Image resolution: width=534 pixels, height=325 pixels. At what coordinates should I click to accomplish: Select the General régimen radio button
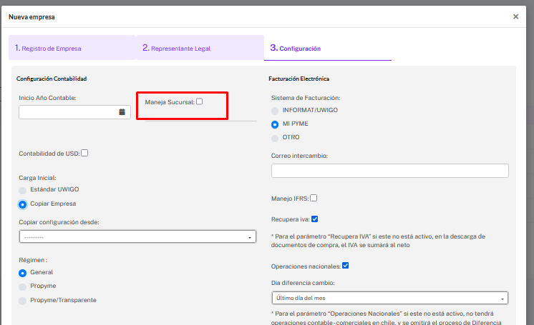click(x=23, y=273)
